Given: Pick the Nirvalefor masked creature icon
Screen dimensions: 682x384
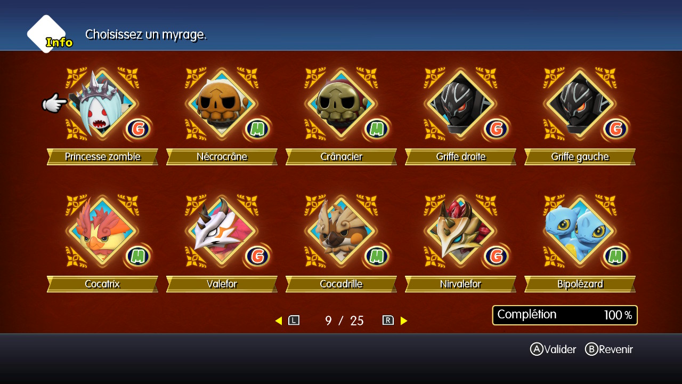Looking at the screenshot, I should pyautogui.click(x=460, y=231).
